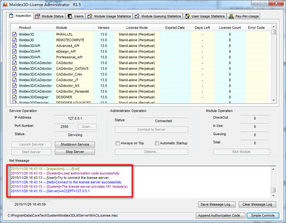Toggle the CADdoctor_Parasolid row checkbox
The image size is (286, 223).
(14, 91)
